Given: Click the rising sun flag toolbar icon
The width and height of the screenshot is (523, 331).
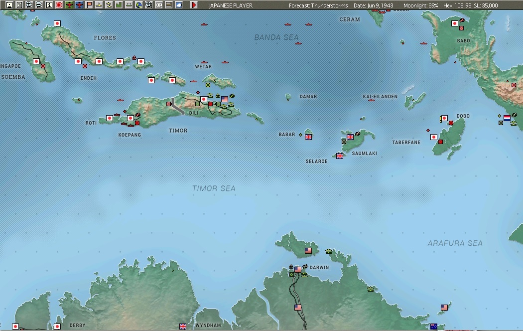Looking at the screenshot, I should tap(59, 4).
